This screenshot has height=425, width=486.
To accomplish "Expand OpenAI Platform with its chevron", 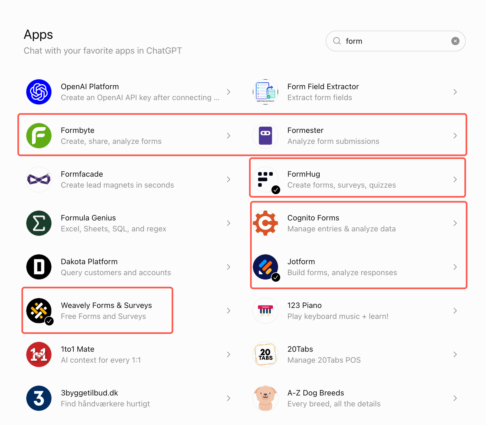I will tap(228, 92).
